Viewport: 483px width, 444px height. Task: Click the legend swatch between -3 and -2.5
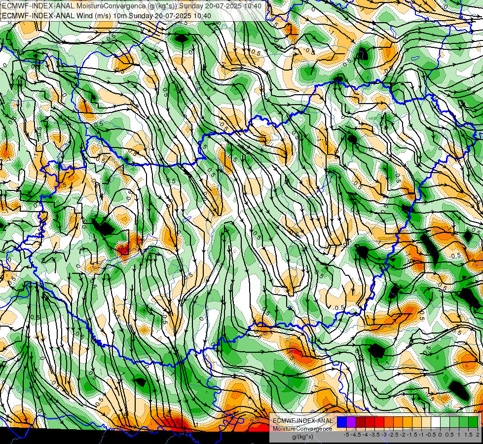click(389, 422)
